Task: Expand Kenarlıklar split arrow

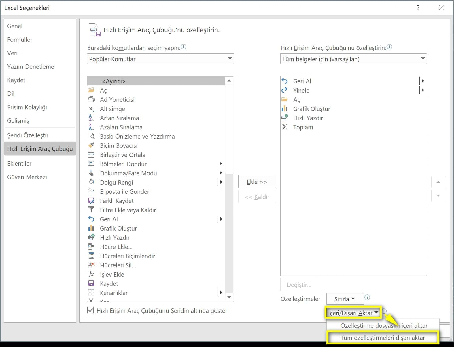Action: click(221, 292)
